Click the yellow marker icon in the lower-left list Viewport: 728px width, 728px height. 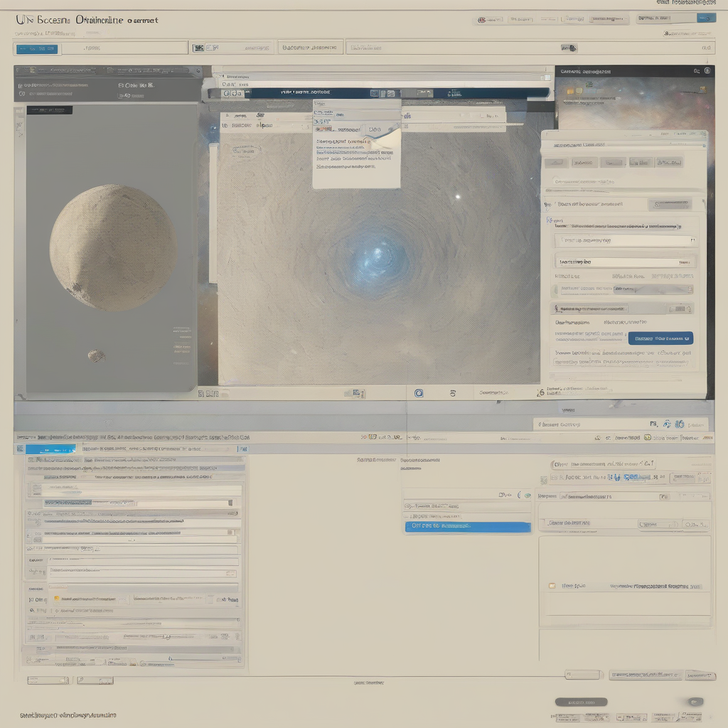(x=56, y=599)
